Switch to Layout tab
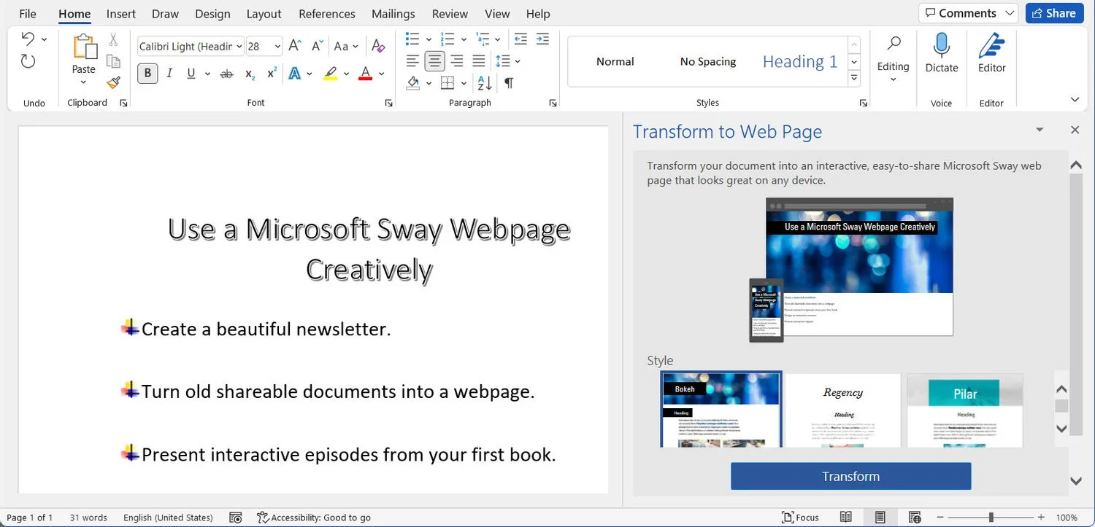 click(x=264, y=14)
